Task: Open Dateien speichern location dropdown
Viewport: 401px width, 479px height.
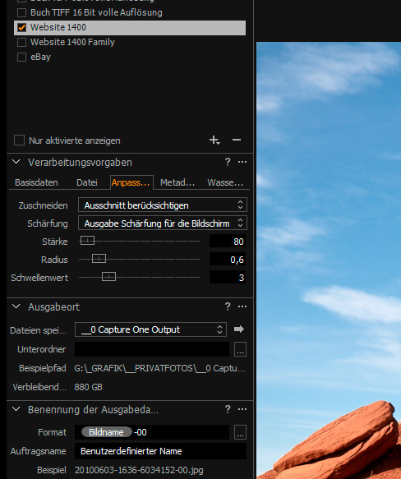Action: (150, 329)
